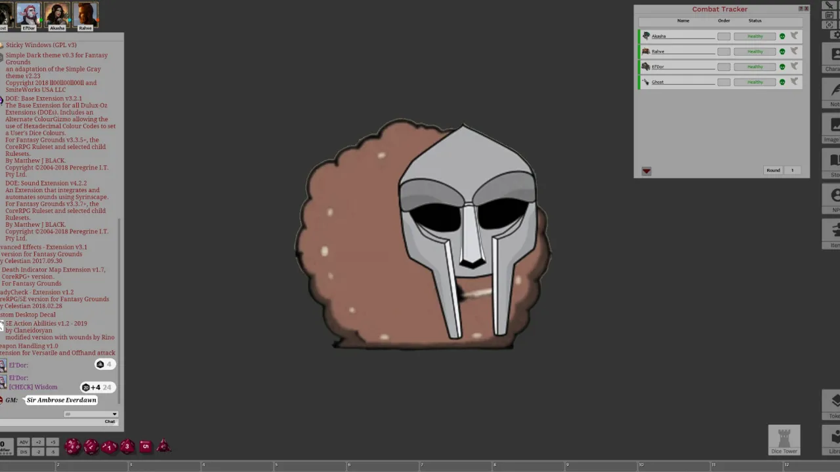Screen dimensions: 840x472
Task: Open the targeting frame icon
Action: click(829, 25)
